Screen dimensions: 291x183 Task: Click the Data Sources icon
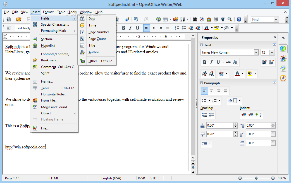[x=216, y=19]
